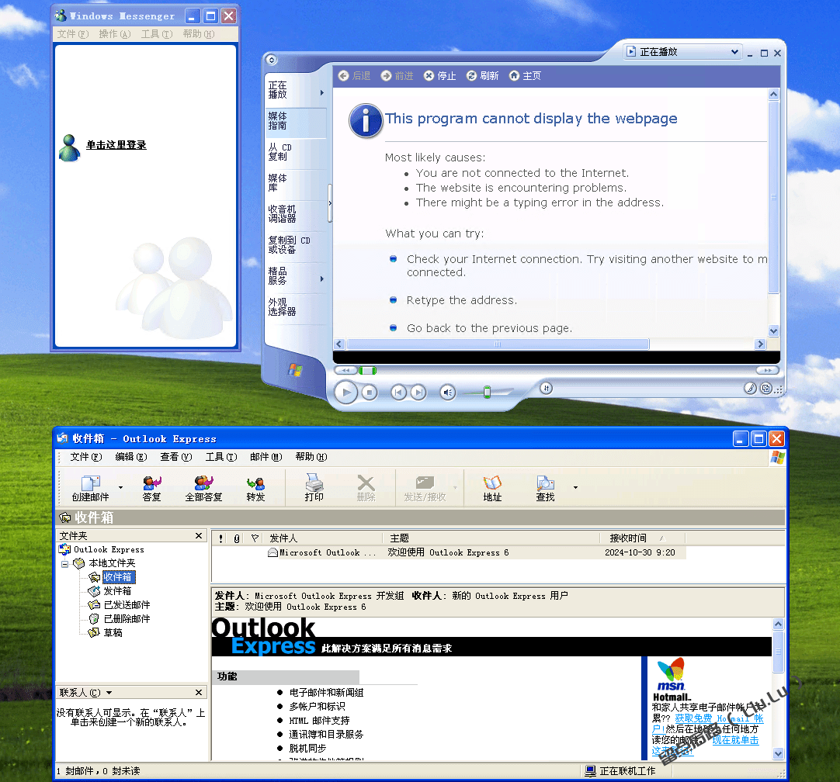840x782 pixels.
Task: Click the Stop (停止) button in Media Player browser bar
Action: pos(440,76)
